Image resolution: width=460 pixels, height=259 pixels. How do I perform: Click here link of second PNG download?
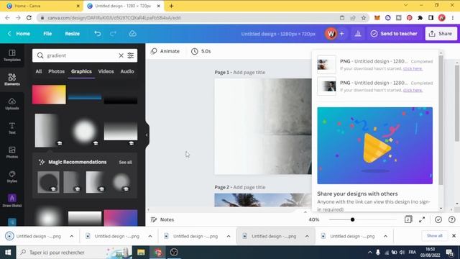point(413,90)
